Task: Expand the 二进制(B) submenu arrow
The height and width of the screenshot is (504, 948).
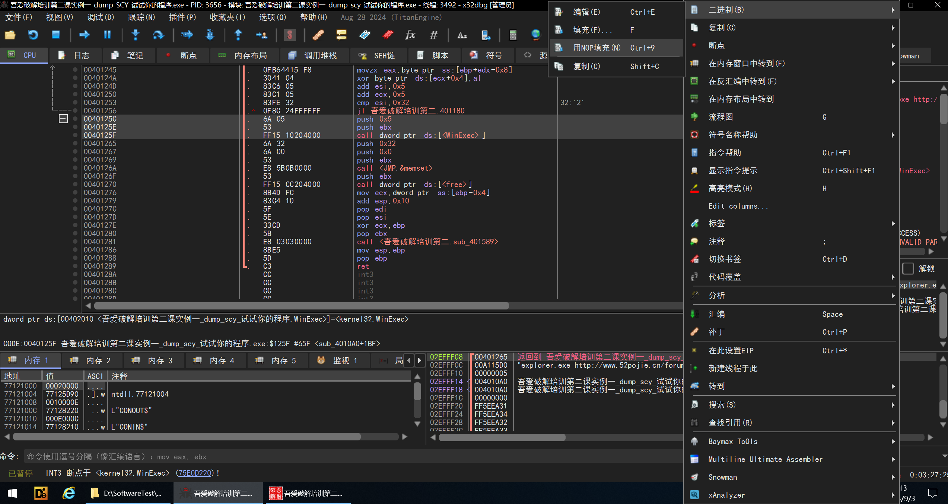Action: (893, 10)
